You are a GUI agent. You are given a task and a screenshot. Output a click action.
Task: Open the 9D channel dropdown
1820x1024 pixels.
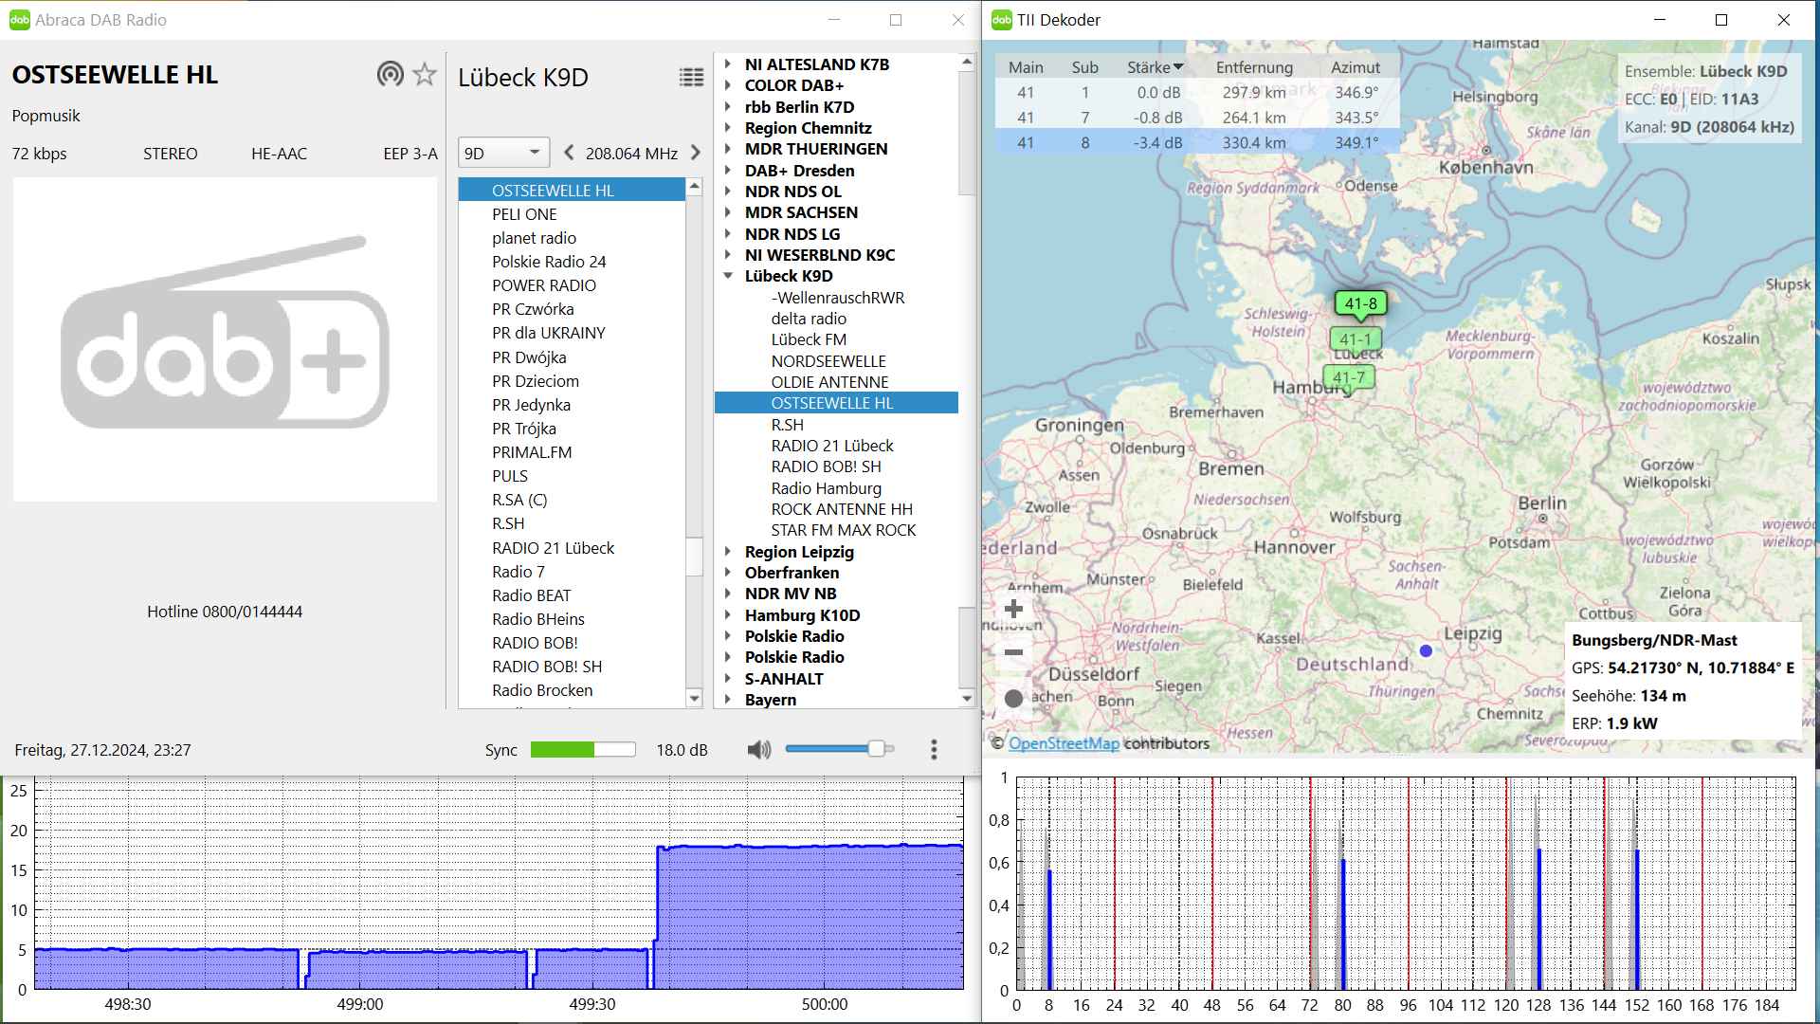502,153
